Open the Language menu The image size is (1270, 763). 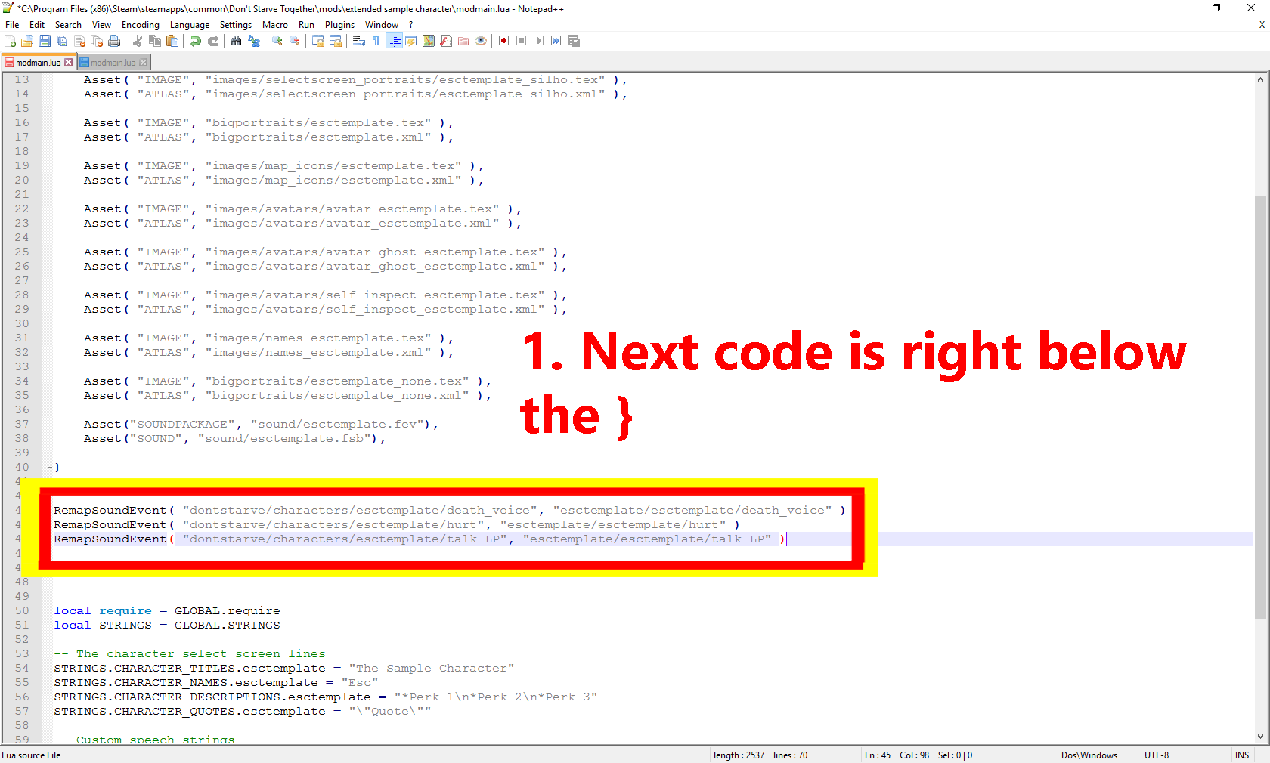pos(190,25)
